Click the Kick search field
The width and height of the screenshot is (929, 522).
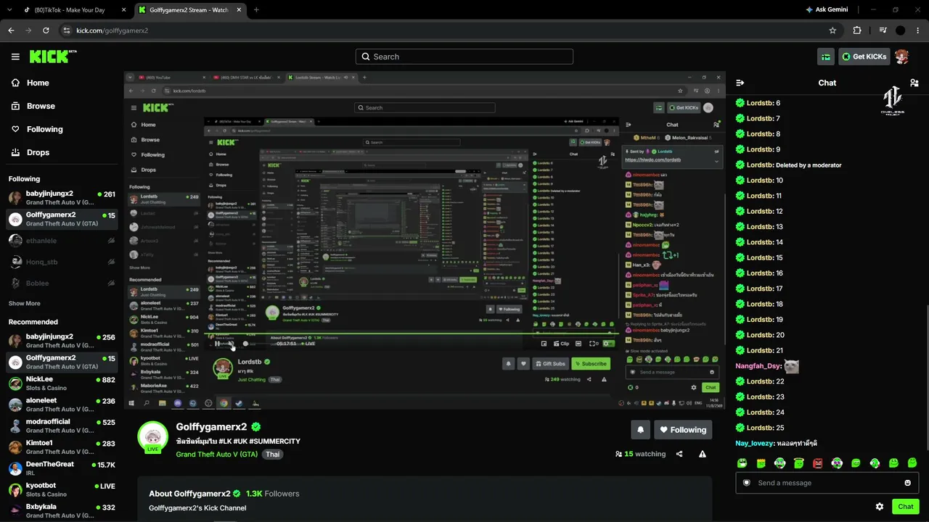click(x=464, y=57)
